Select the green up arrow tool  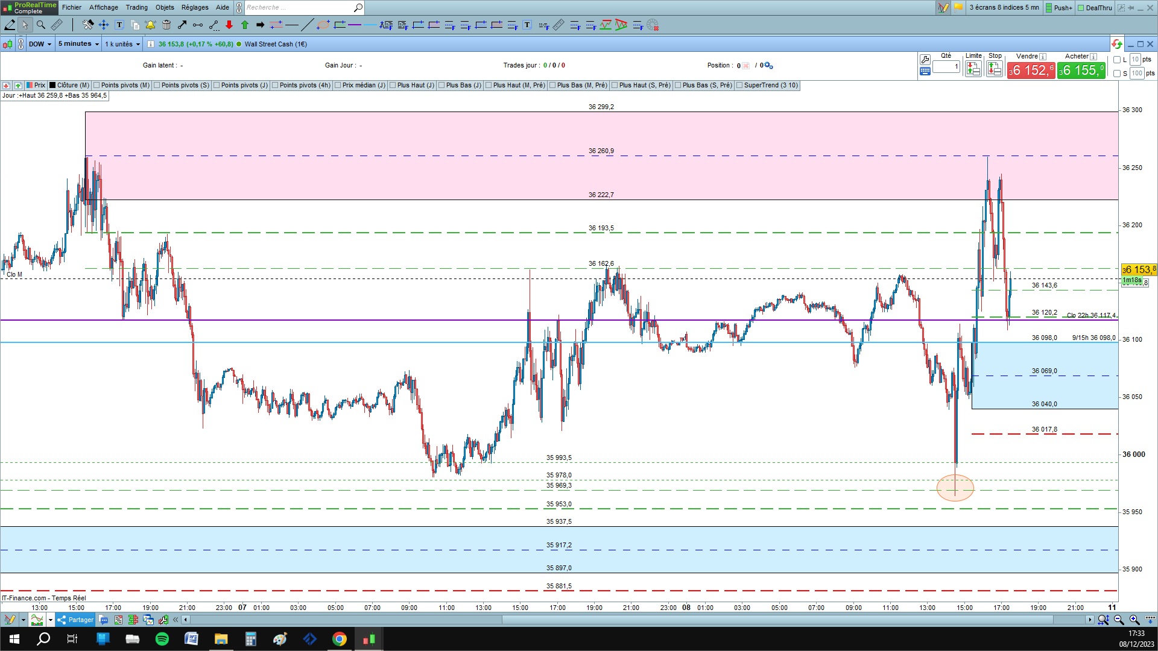coord(245,25)
